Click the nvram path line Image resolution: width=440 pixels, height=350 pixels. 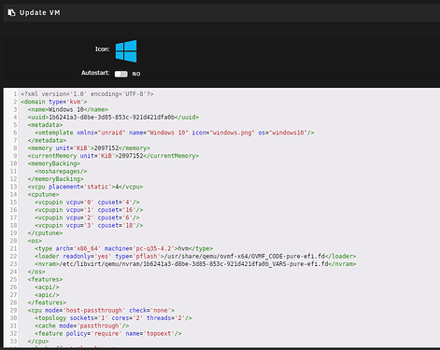(195, 264)
